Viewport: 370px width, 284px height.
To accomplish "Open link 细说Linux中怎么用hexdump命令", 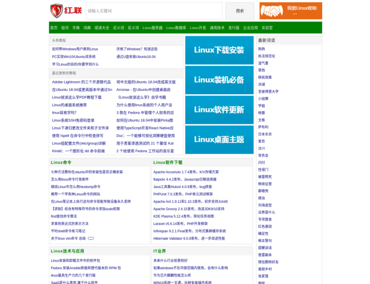I will 76,187.
